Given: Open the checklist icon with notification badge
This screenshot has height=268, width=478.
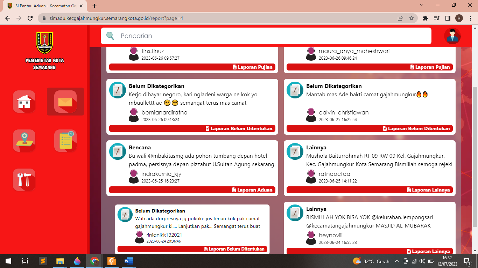Looking at the screenshot, I should tap(65, 141).
